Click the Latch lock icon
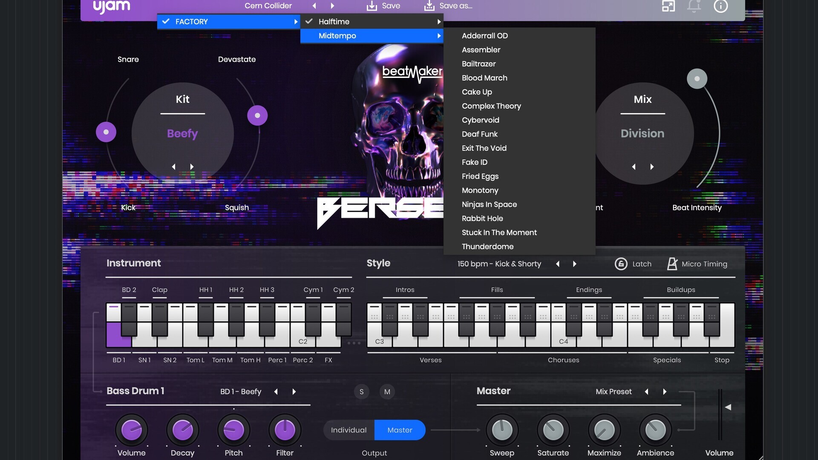The height and width of the screenshot is (460, 818). 621,264
